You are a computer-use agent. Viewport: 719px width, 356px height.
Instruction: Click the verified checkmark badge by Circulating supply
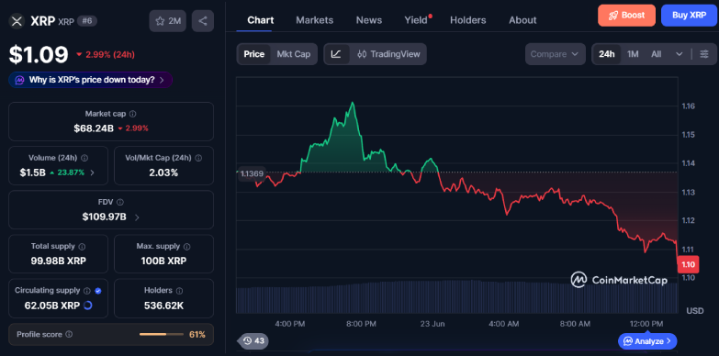click(x=98, y=291)
